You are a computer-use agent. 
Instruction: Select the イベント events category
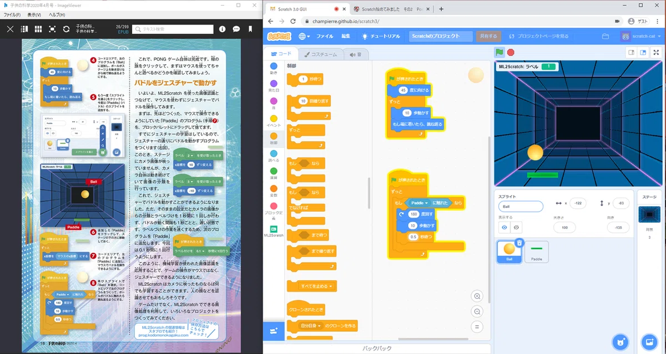tap(274, 120)
